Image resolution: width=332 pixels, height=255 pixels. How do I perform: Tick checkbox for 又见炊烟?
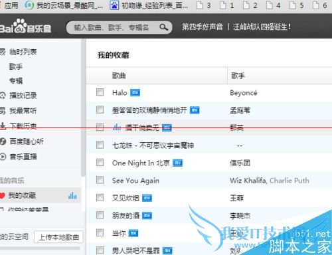coord(100,197)
